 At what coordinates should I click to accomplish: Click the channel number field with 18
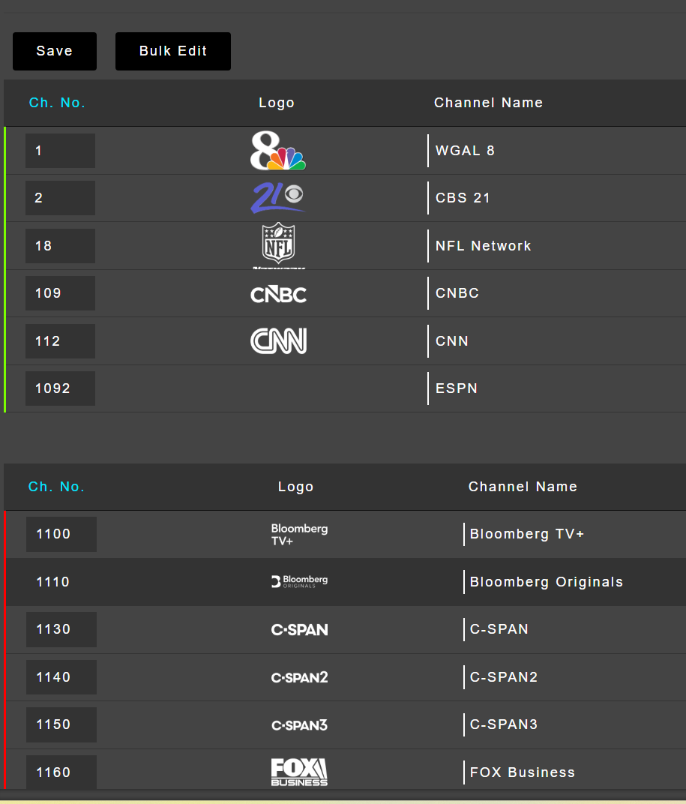click(x=60, y=246)
